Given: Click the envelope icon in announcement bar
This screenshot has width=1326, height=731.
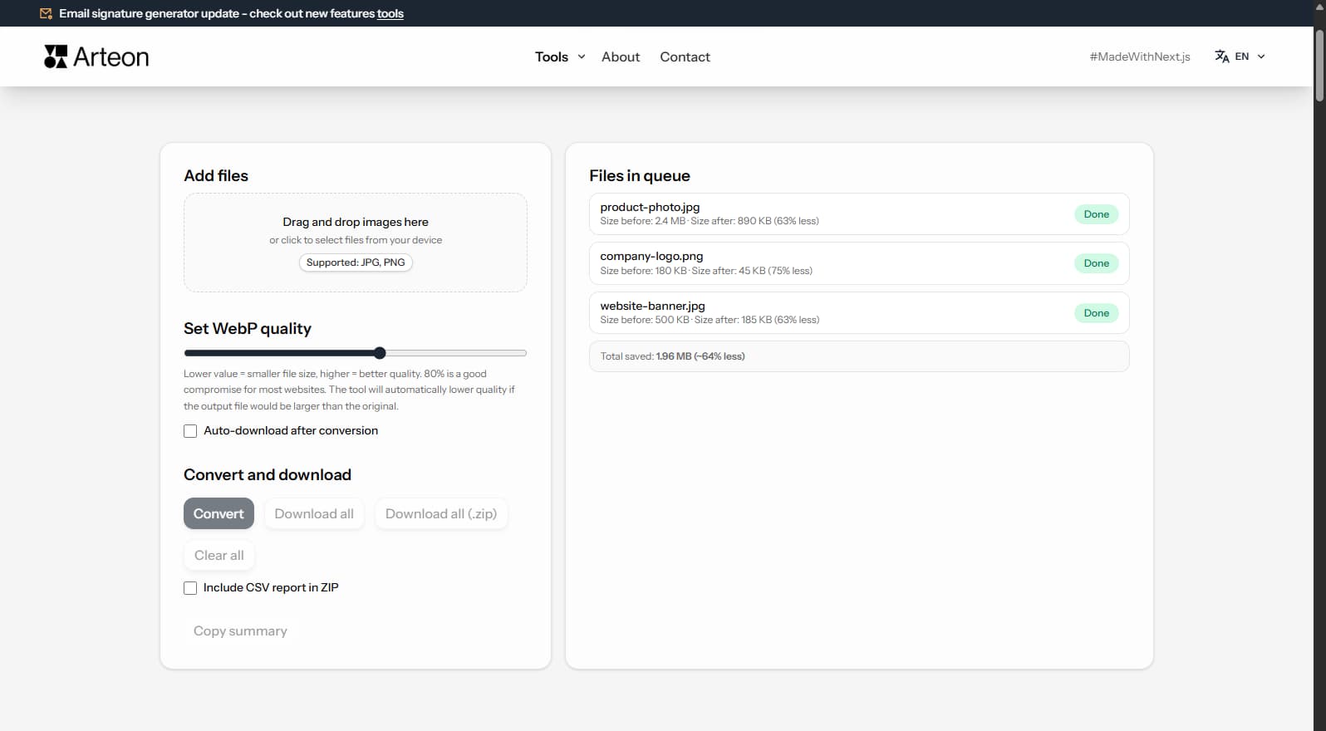Looking at the screenshot, I should [46, 13].
